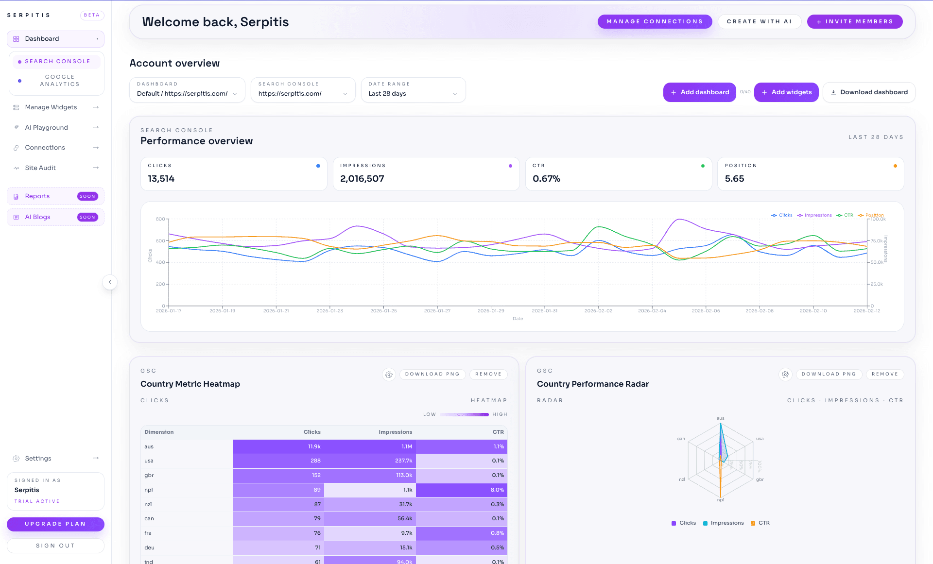Open Site Audit via its waveform icon

point(17,168)
